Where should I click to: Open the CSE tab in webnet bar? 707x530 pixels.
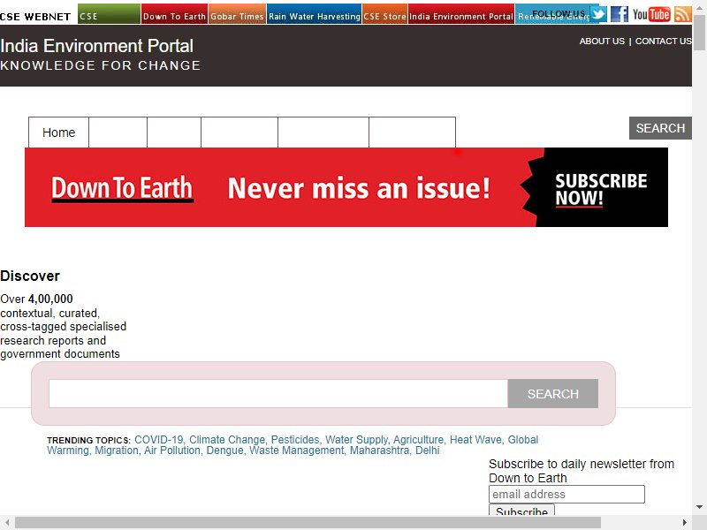(109, 14)
